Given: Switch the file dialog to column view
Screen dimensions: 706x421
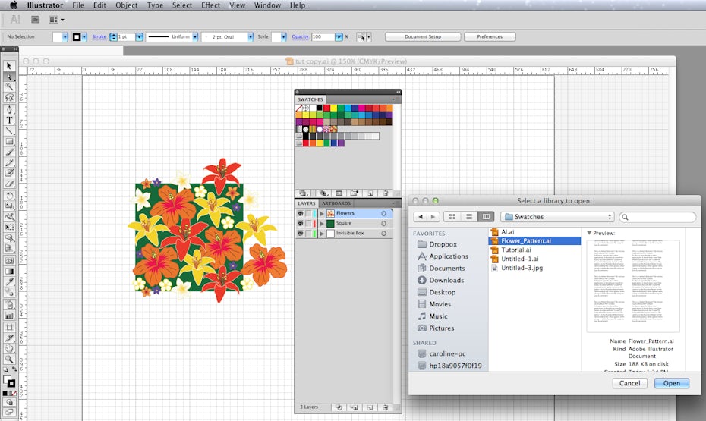Looking at the screenshot, I should pos(486,217).
